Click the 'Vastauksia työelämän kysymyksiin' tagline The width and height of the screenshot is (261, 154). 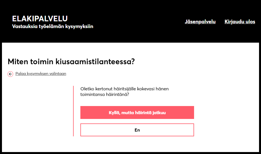[x=53, y=26]
